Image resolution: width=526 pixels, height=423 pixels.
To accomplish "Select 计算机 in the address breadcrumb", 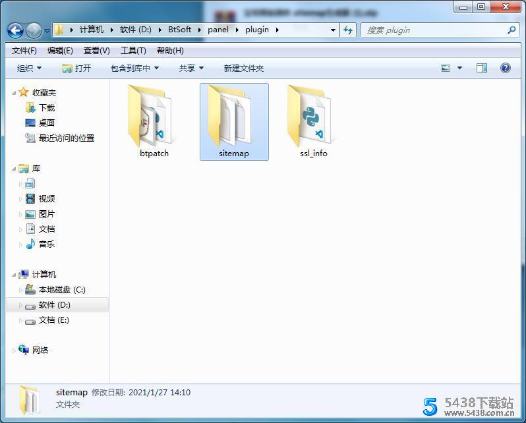I will (91, 30).
